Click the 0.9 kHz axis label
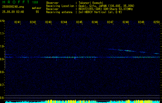Screen dimensions: 162x103 (2, 59)
